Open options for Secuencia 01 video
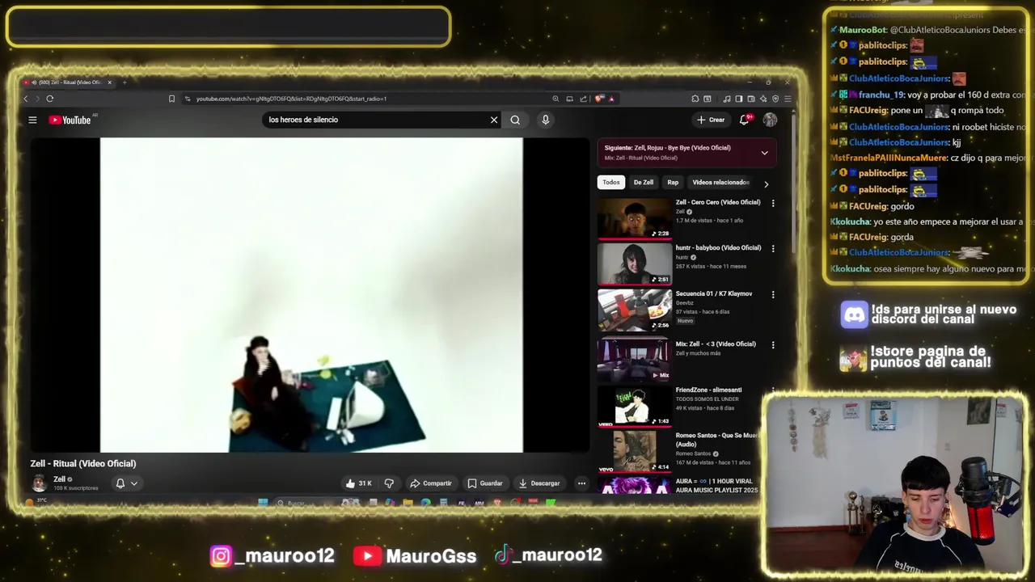This screenshot has height=582, width=1035. click(773, 294)
